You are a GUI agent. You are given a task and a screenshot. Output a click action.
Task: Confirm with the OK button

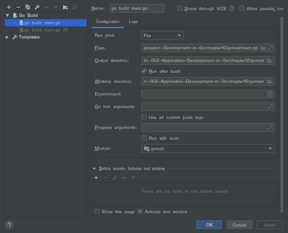tap(209, 225)
